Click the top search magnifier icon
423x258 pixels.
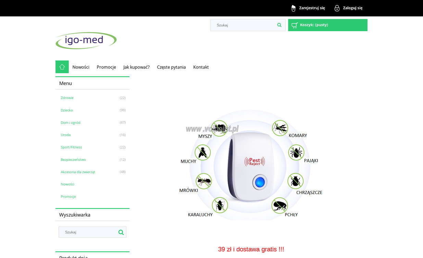click(279, 25)
